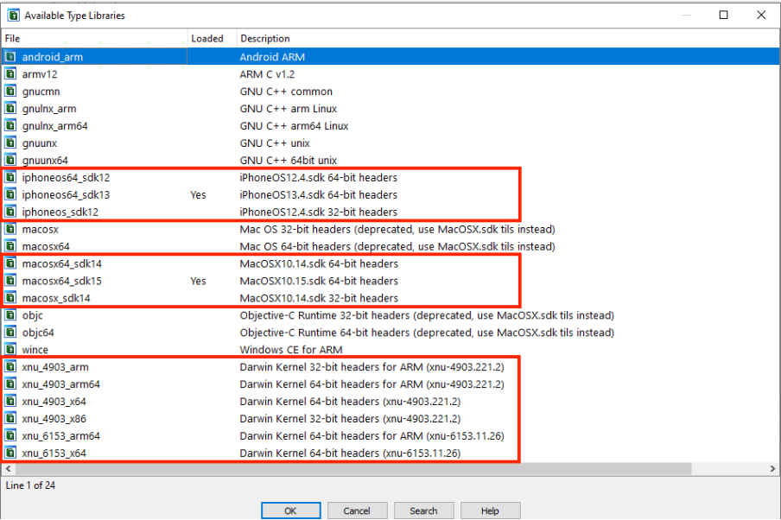The image size is (781, 520).
Task: Click 'MacOSX10.14.sdk 32-bit headers' description
Action: tap(319, 298)
